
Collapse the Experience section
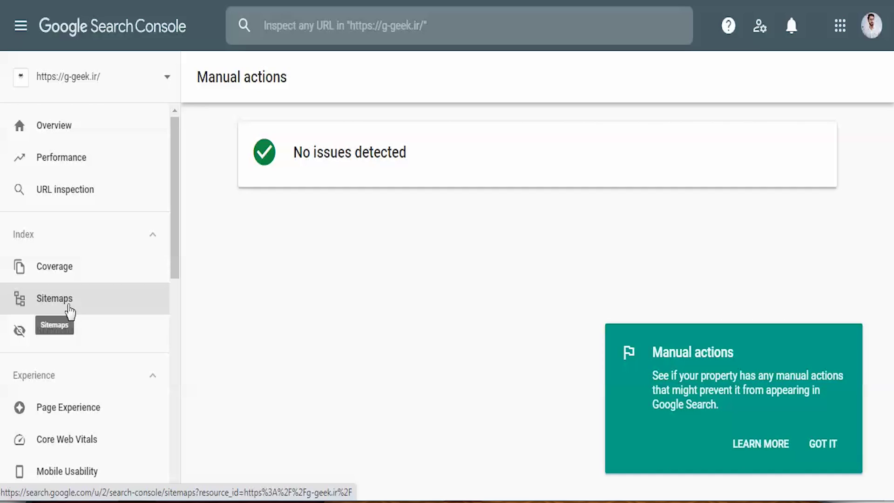pyautogui.click(x=153, y=375)
